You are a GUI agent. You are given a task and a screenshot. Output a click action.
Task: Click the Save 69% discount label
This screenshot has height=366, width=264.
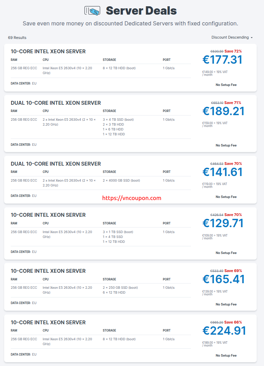click(233, 271)
